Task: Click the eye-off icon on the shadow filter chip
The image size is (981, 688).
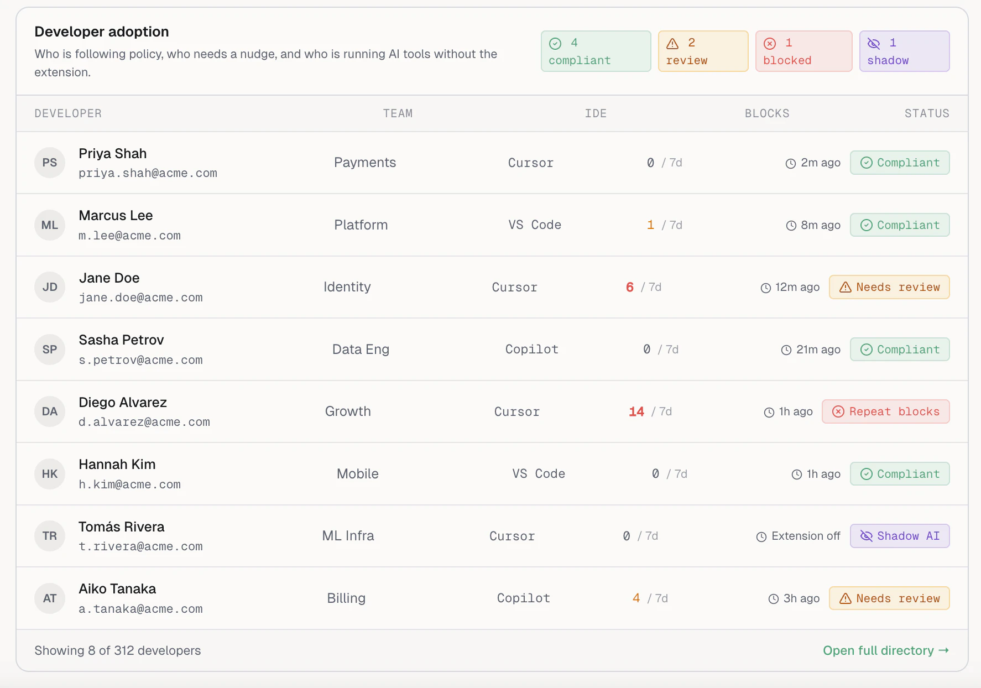Action: 874,43
